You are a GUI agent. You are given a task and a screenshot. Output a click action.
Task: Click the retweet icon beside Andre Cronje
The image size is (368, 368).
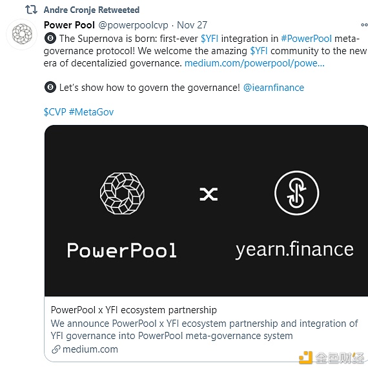31,10
